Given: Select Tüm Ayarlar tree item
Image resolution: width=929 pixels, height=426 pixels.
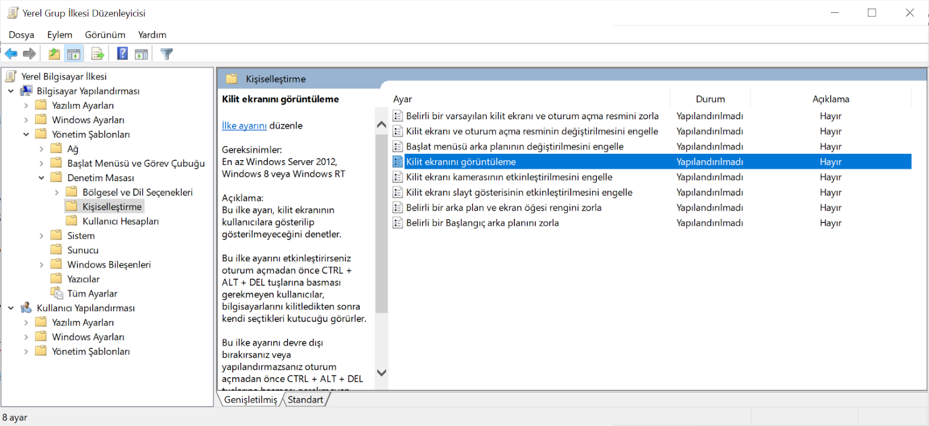Looking at the screenshot, I should point(92,293).
